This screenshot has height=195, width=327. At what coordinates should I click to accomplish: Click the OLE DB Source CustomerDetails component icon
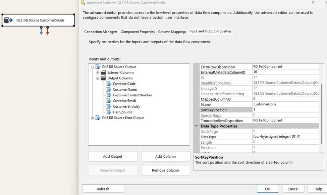pyautogui.click(x=8, y=20)
